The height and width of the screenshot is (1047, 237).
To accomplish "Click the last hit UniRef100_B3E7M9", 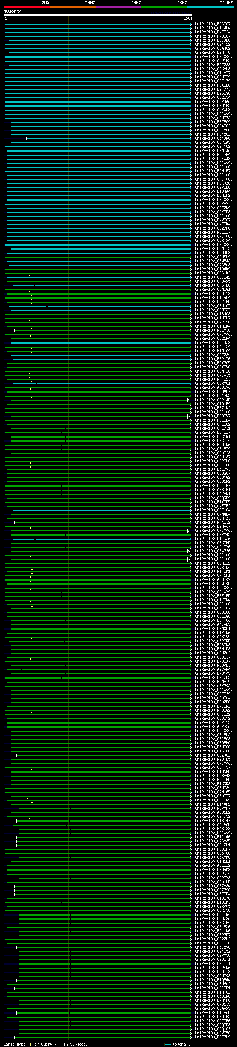I will pyautogui.click(x=213, y=1037).
